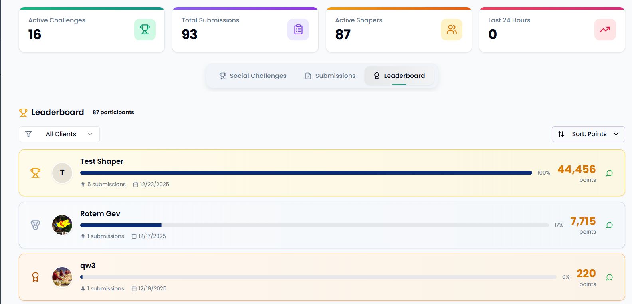The image size is (632, 304).
Task: Click the Last 24 Hours count 0
Action: click(x=493, y=34)
